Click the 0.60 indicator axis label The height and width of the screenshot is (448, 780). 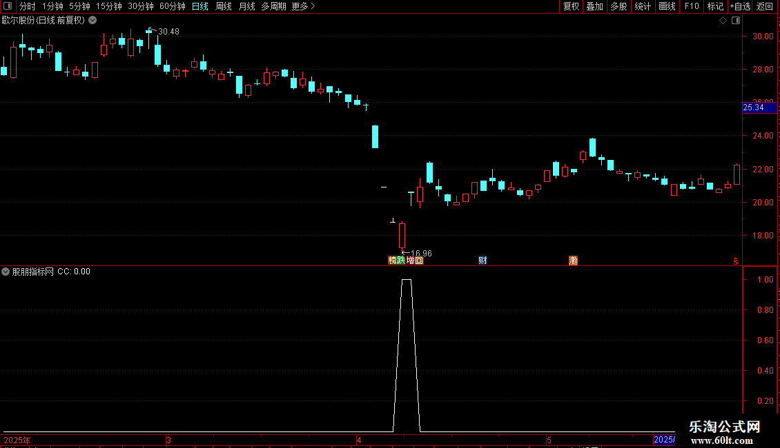(x=765, y=340)
